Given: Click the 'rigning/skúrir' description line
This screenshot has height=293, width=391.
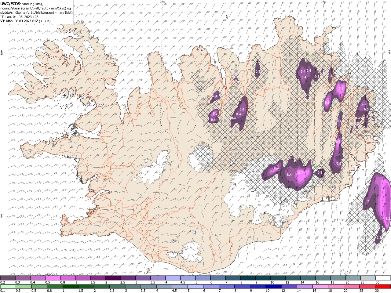Looking at the screenshot, I should point(36,8).
